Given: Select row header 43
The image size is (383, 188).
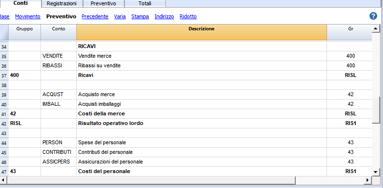Looking at the screenshot, I should (x=4, y=133).
